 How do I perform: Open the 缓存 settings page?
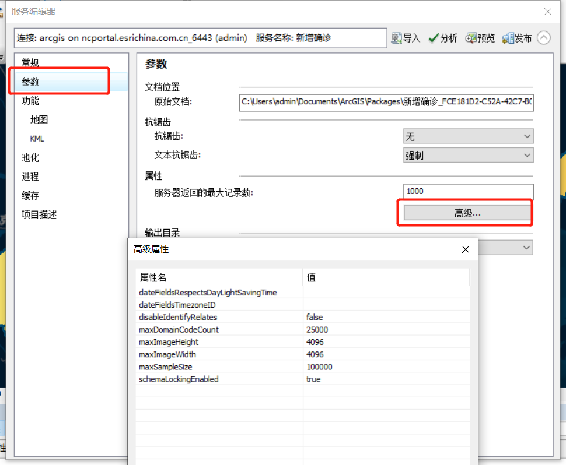[30, 196]
